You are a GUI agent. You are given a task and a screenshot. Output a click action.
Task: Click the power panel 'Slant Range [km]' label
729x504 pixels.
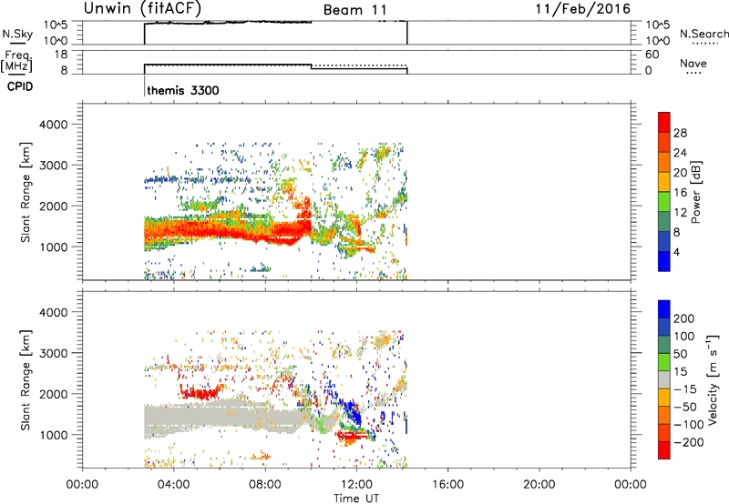(26, 192)
